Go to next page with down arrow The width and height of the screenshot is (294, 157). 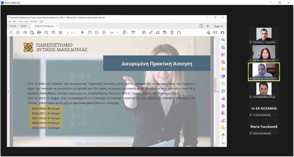(x=60, y=33)
